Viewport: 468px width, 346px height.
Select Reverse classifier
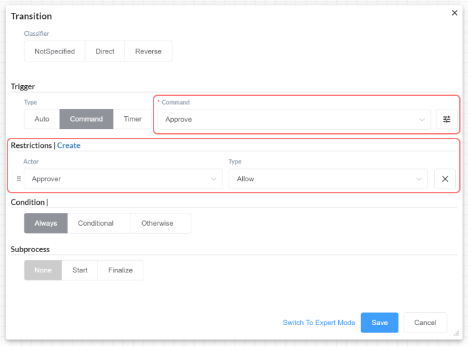(148, 51)
